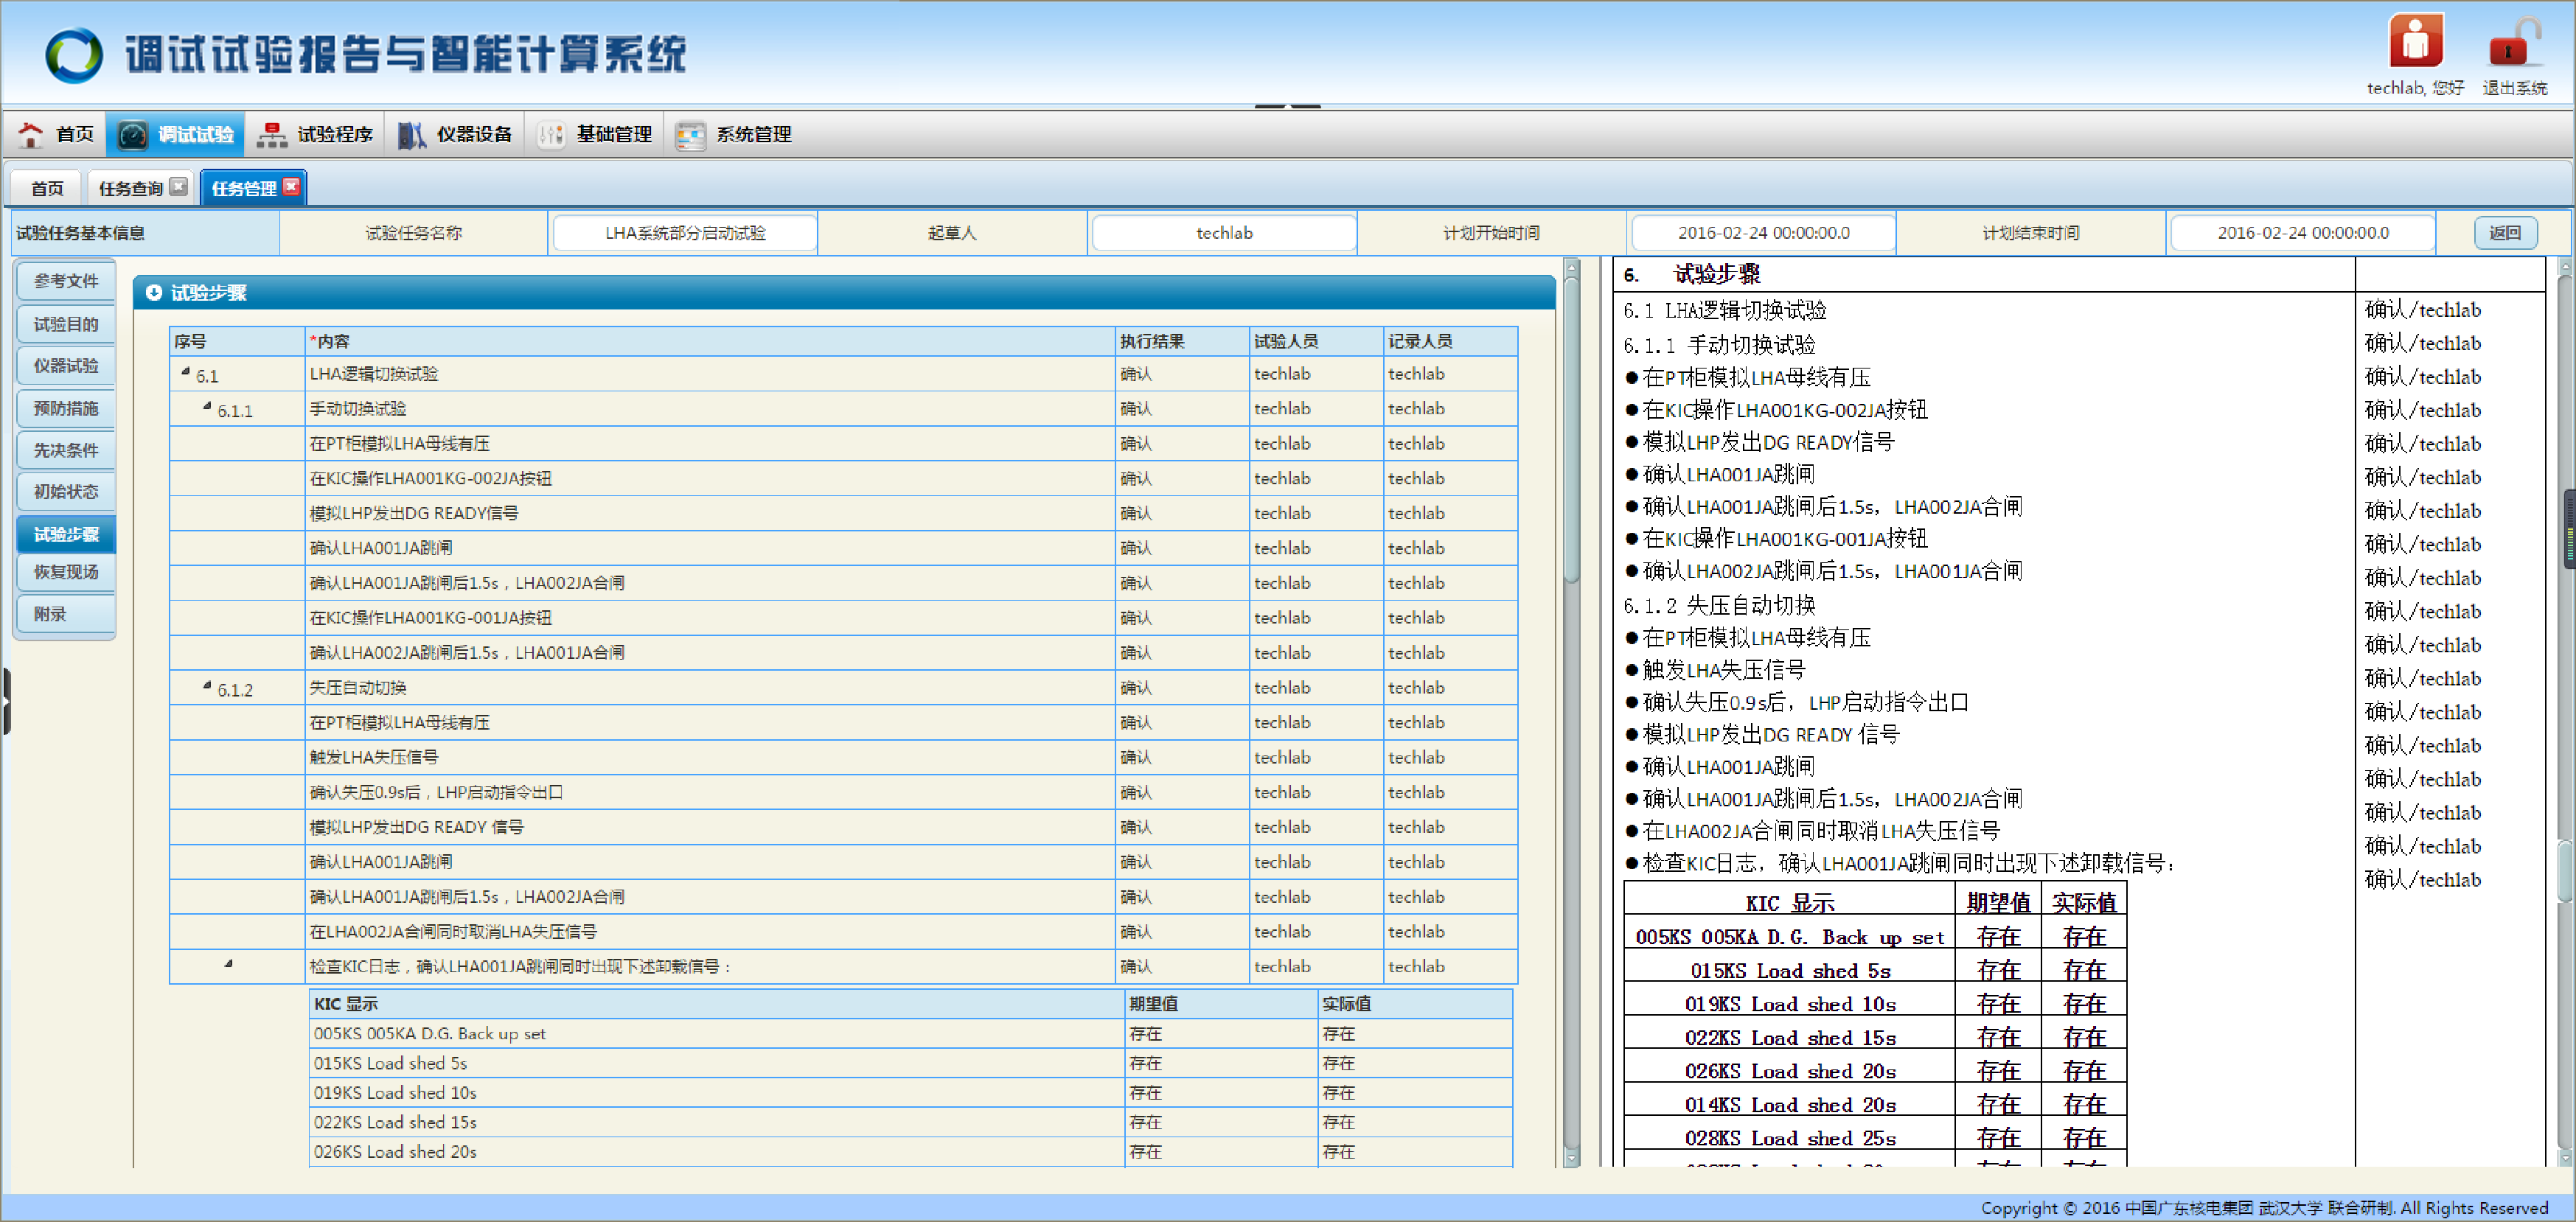Collapse tree node 6.1.2

coord(207,686)
